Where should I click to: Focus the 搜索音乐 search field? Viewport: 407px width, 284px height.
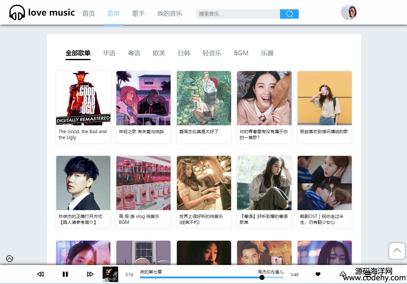[238, 14]
